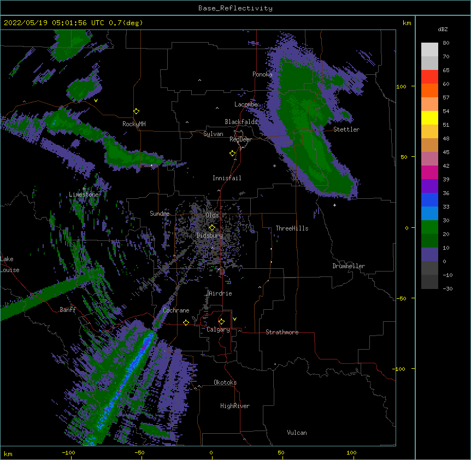Pick the magenta 39-42 dBZ legend swatch
The width and height of the screenshot is (471, 460).
(x=429, y=172)
